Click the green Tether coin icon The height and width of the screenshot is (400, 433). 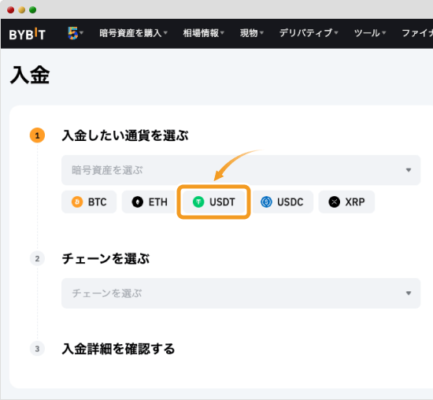pyautogui.click(x=198, y=202)
